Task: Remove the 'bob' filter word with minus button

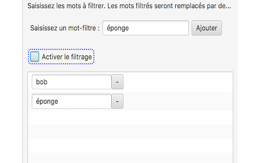Action: pos(117,82)
